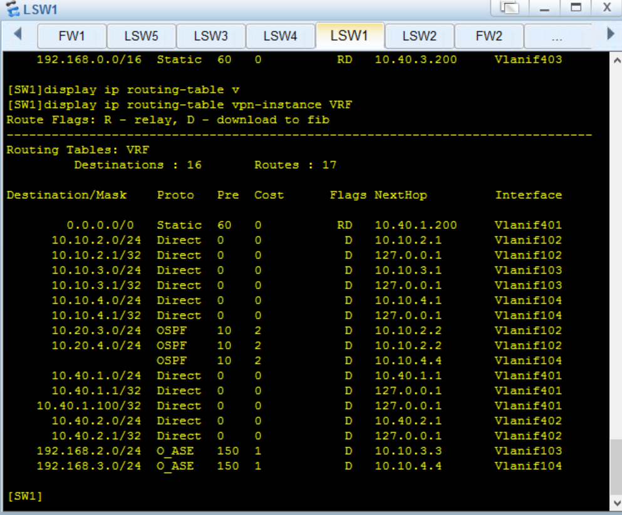Click the Interface column header

(x=529, y=195)
